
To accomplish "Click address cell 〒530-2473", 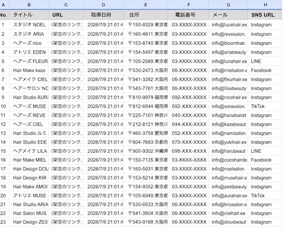I will (x=145, y=70).
